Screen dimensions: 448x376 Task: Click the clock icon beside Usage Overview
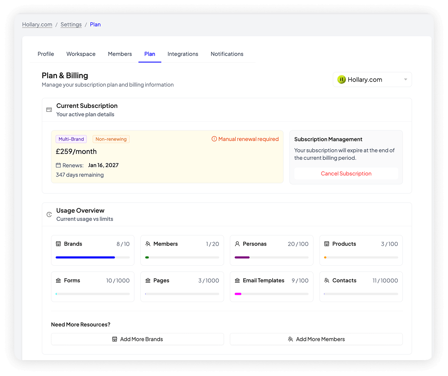click(49, 215)
